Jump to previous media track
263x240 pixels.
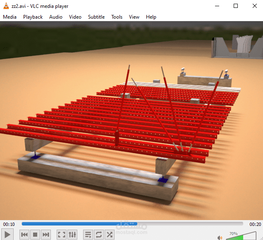(24, 235)
